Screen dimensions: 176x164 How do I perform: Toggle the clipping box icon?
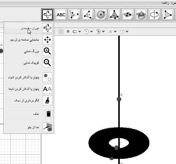[x=110, y=32]
